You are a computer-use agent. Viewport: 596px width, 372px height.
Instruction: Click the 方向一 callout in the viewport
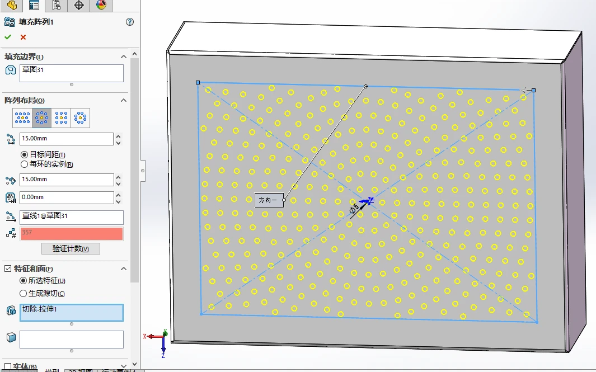pos(269,200)
